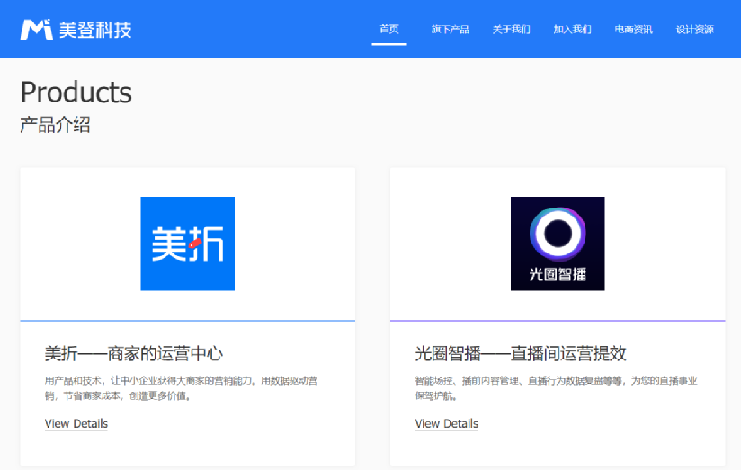Open 电商资讯 from the top navigation
The height and width of the screenshot is (470, 741).
tap(633, 29)
